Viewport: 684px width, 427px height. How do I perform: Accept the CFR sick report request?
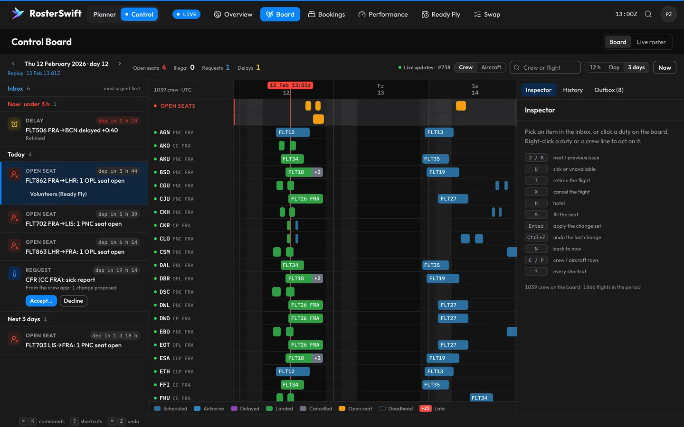(x=41, y=301)
